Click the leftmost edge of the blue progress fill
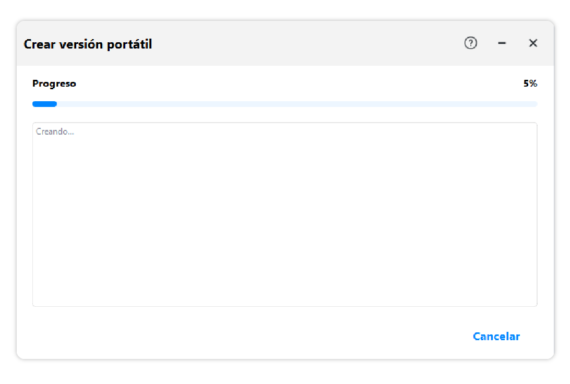Image resolution: width=570 pixels, height=384 pixels. 34,104
